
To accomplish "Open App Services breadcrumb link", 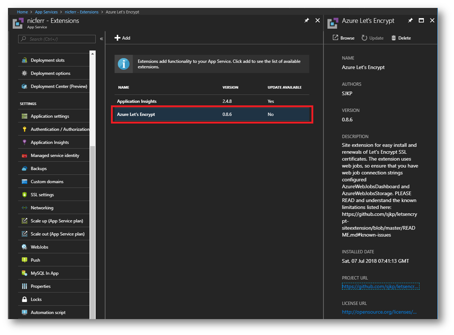I will click(x=46, y=12).
